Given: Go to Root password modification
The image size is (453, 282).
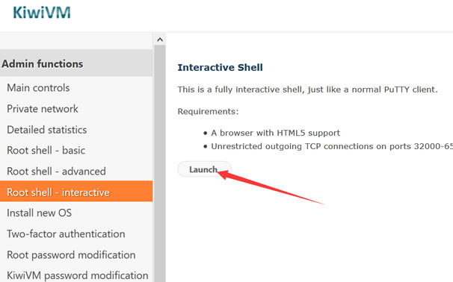Looking at the screenshot, I should [71, 255].
